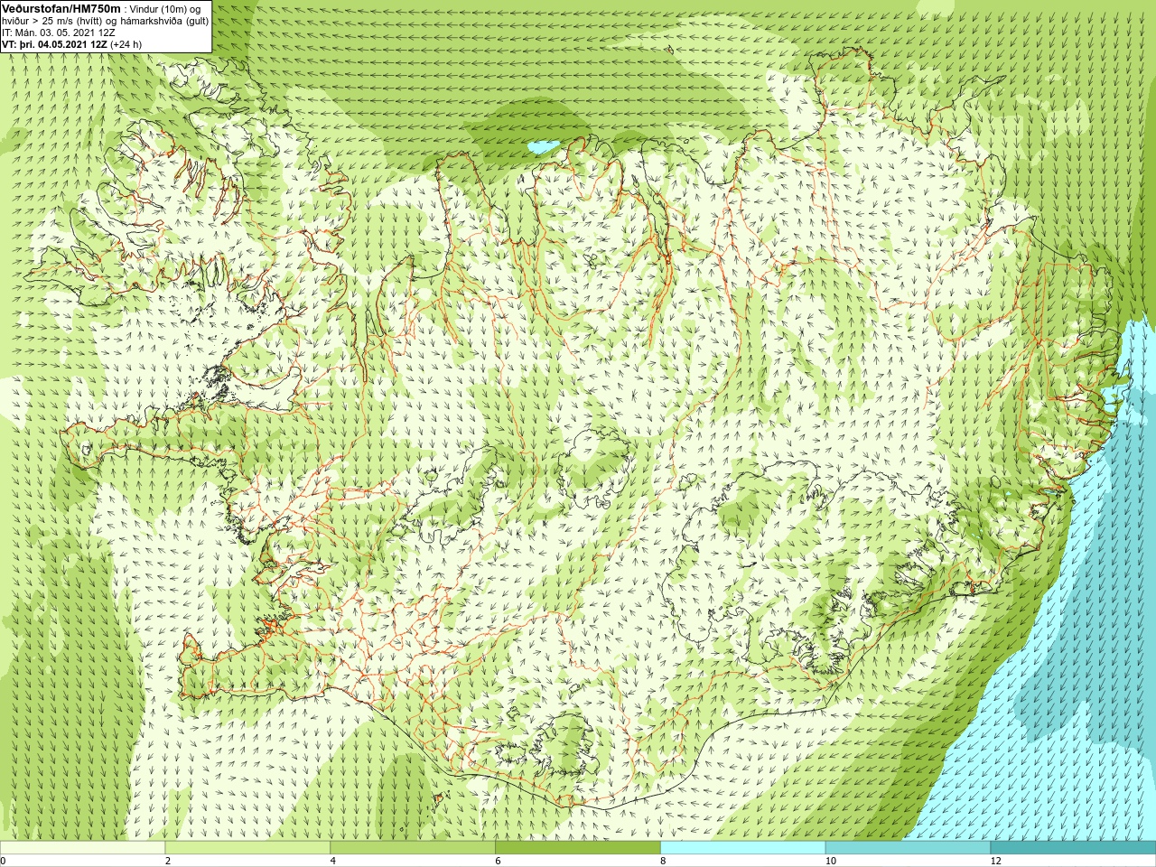Click the 10–12 turquoise legend segment
The image size is (1156, 867).
pyautogui.click(x=908, y=848)
